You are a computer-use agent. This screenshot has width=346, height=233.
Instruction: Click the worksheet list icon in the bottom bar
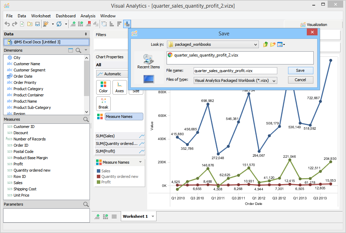(114, 216)
